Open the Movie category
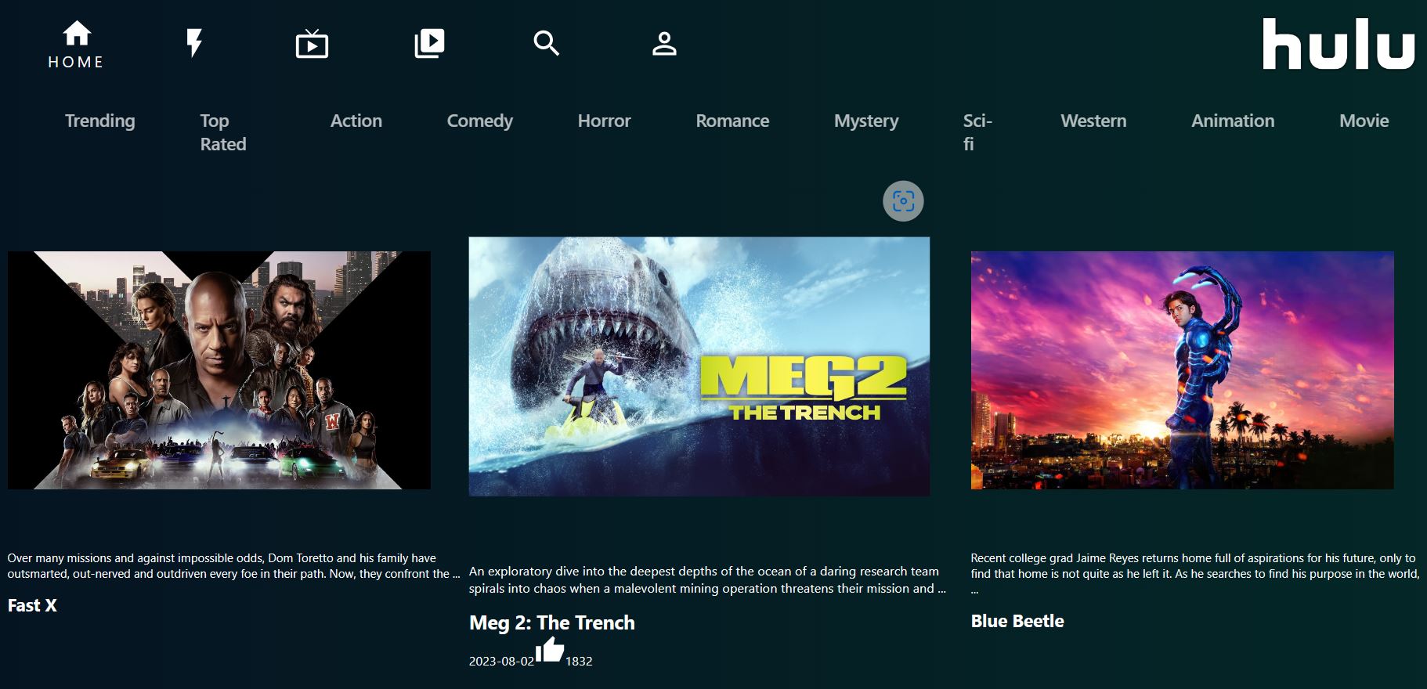The width and height of the screenshot is (1427, 689). (1364, 121)
